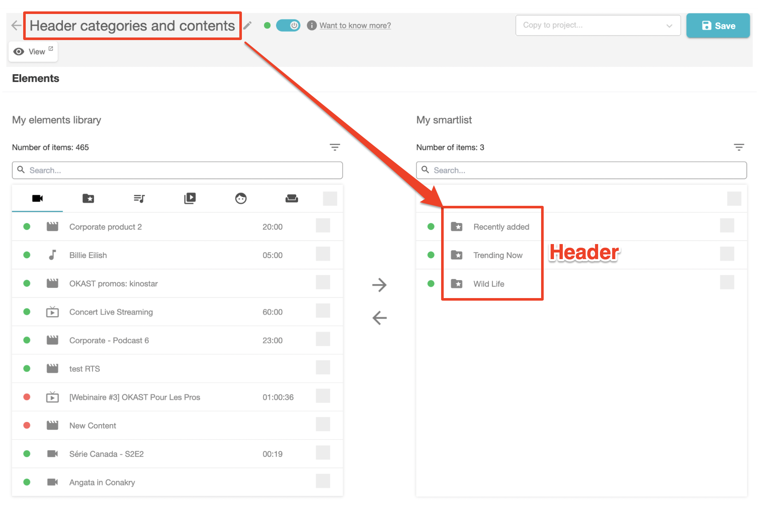Image resolution: width=758 pixels, height=505 pixels.
Task: Open the video library tab icon
Action: point(190,198)
